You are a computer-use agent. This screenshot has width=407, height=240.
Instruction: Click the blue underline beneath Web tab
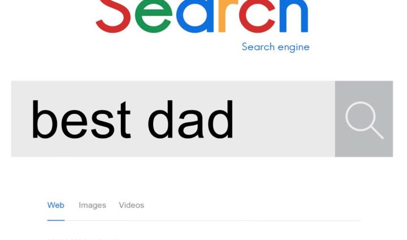(x=55, y=220)
